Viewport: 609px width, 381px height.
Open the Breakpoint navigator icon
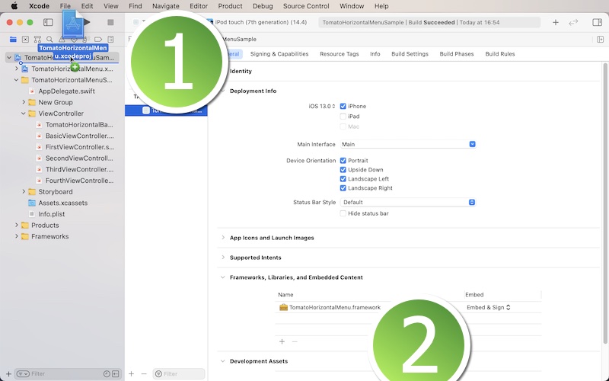[x=98, y=40]
